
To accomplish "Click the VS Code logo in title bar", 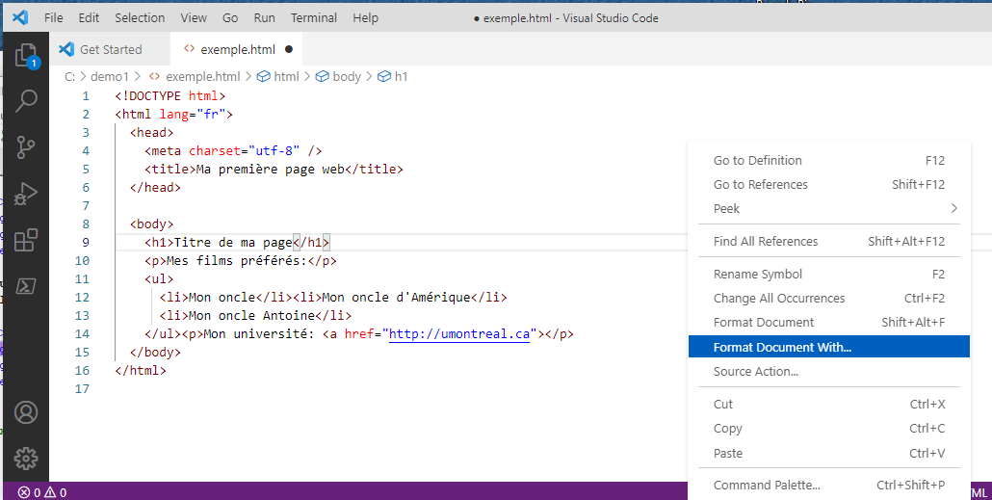I will pos(20,17).
